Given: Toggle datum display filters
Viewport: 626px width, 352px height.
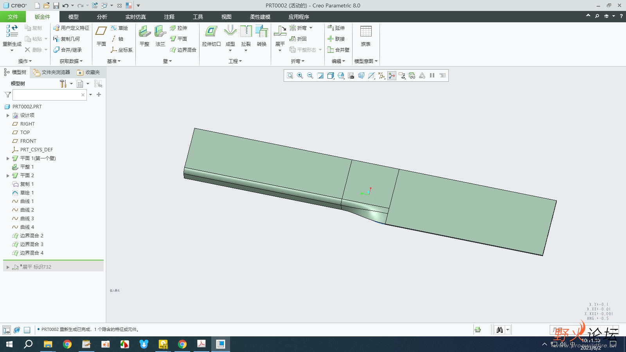Looking at the screenshot, I should [x=381, y=75].
